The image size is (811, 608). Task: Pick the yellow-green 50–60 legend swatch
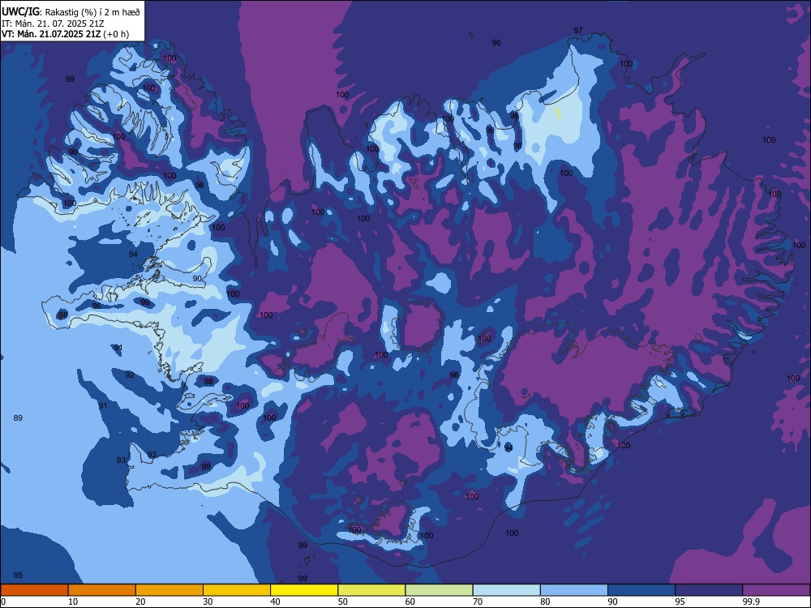pos(372,590)
